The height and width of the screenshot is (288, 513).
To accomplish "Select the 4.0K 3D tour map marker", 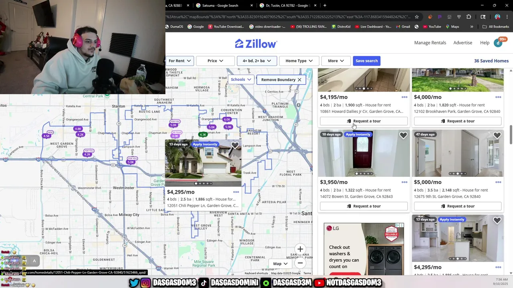I will pos(175,135).
